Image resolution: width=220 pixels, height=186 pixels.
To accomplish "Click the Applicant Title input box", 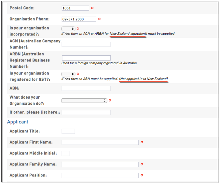I will 69,131.
